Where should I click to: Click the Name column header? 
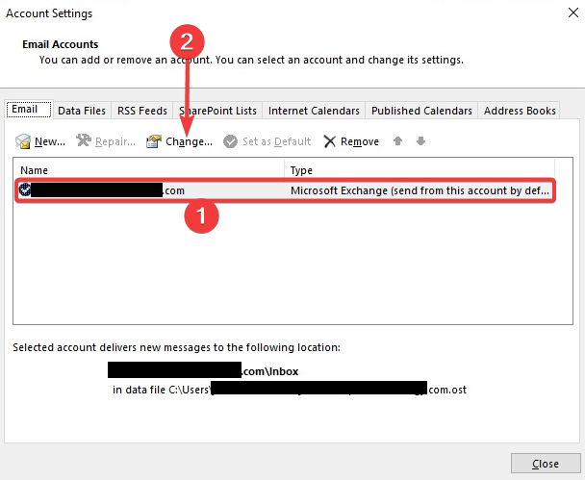tap(34, 170)
